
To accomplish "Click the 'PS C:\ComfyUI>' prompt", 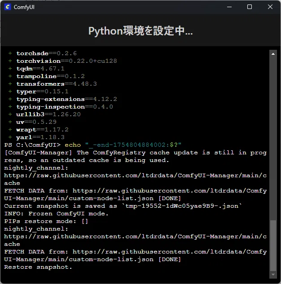I will coord(32,145).
